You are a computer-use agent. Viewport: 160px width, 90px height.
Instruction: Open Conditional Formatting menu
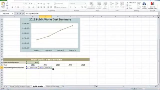tap(91, 5)
